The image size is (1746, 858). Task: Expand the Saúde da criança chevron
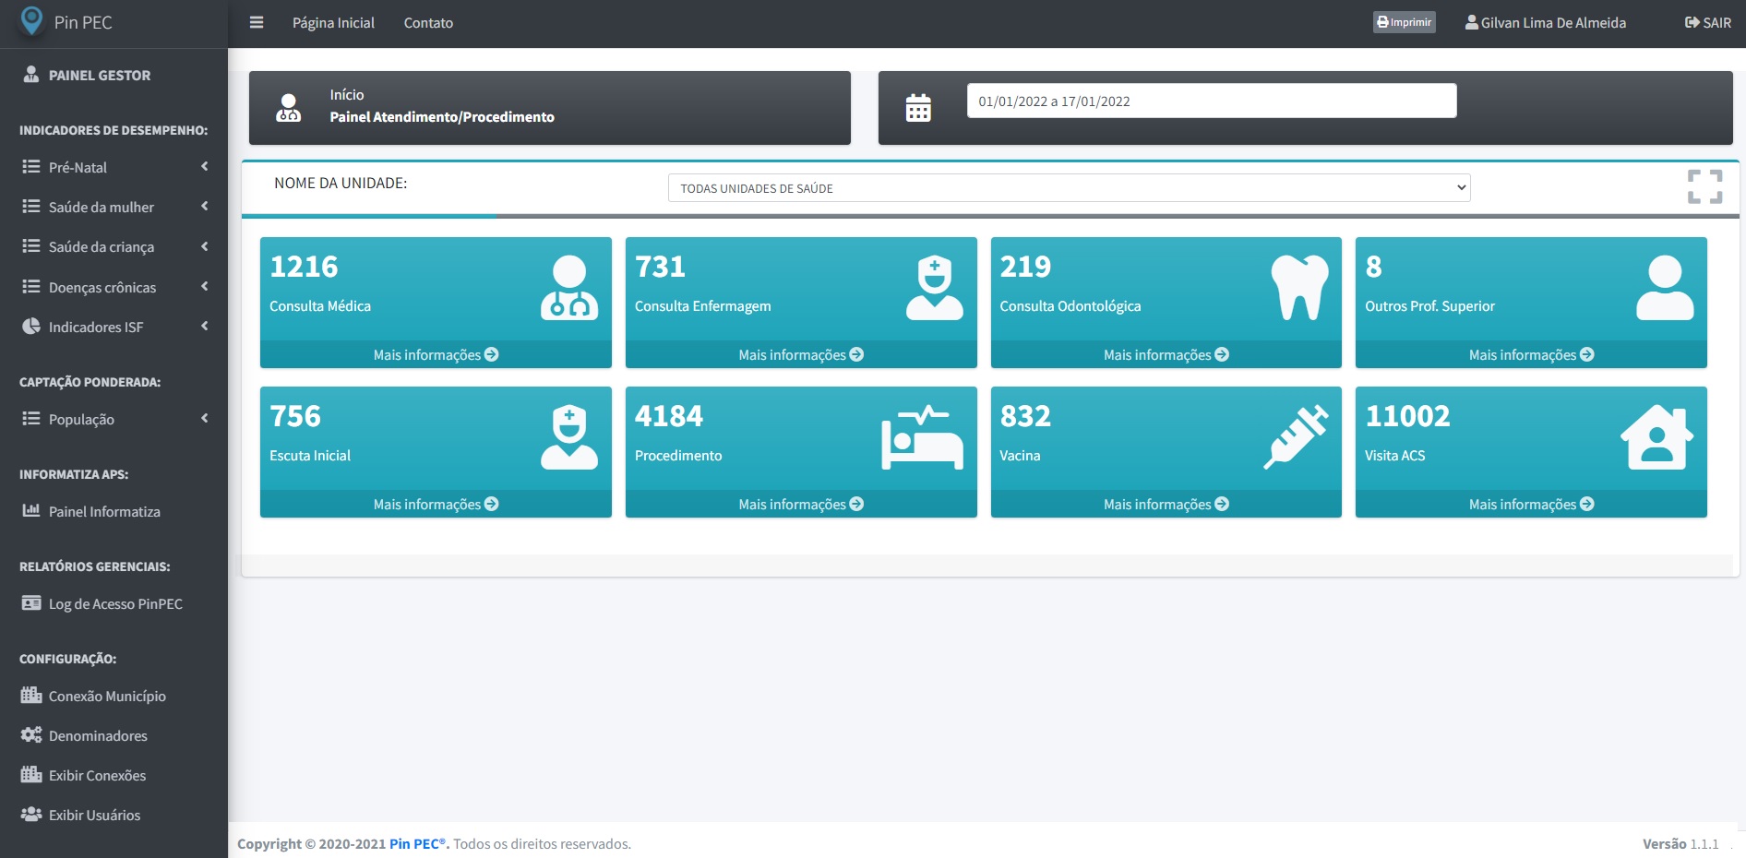[x=204, y=246]
